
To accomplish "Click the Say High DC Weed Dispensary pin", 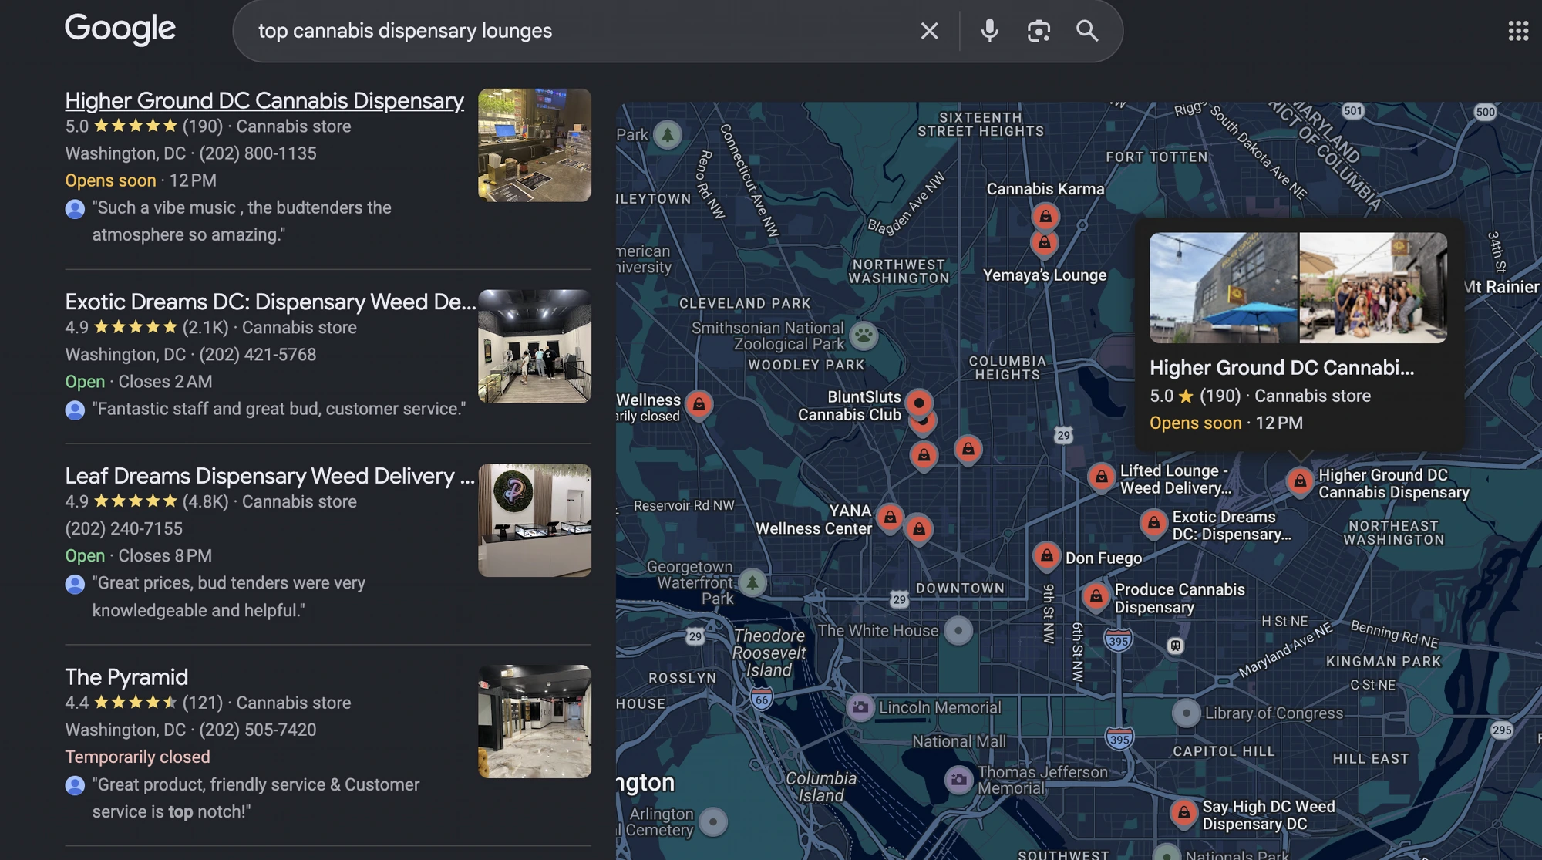I will pyautogui.click(x=1183, y=813).
